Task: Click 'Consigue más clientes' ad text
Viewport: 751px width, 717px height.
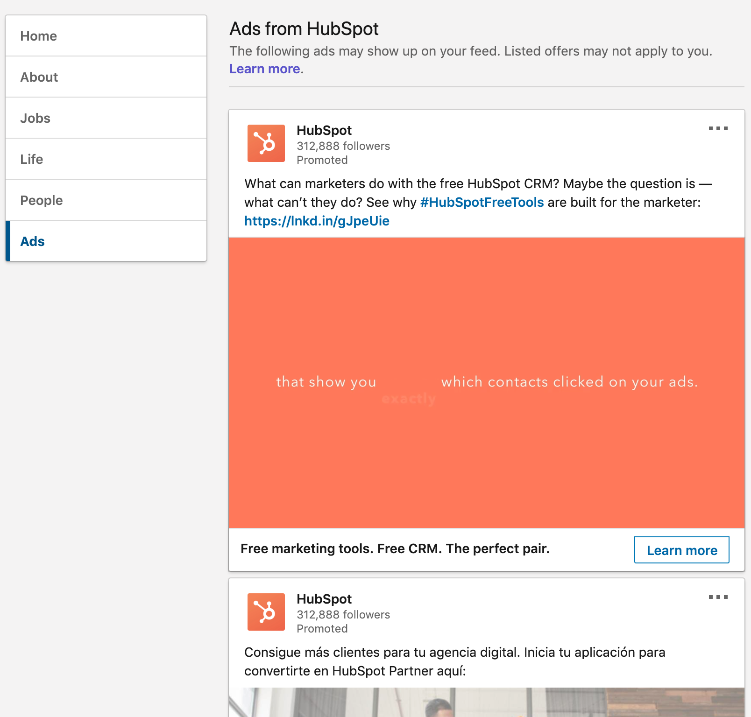Action: click(455, 661)
